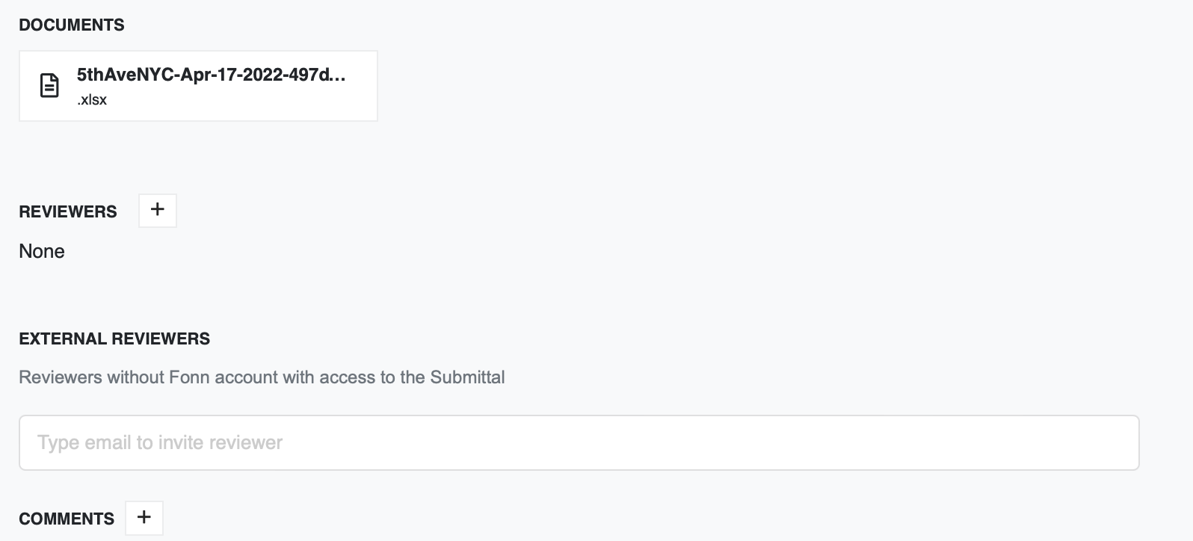Add a reviewer with the plus button
The height and width of the screenshot is (541, 1193).
(158, 211)
